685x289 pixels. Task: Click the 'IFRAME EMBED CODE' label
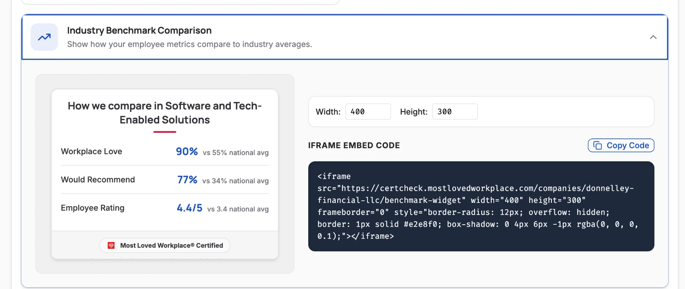pos(354,145)
